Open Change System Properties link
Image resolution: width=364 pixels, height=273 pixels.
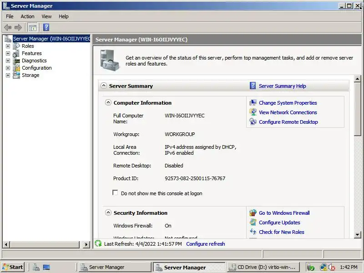[288, 103]
